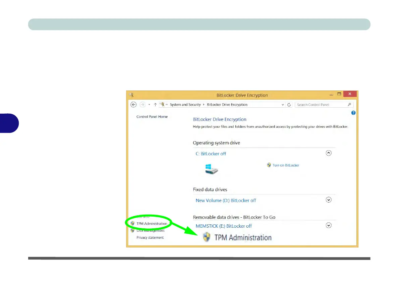Image resolution: width=399 pixels, height=281 pixels.
Task: Click shield icon beside Disk Management
Action: click(132, 230)
